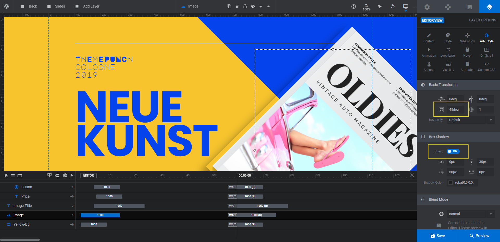
Task: Click the timeline folder group icon
Action: (x=20, y=176)
